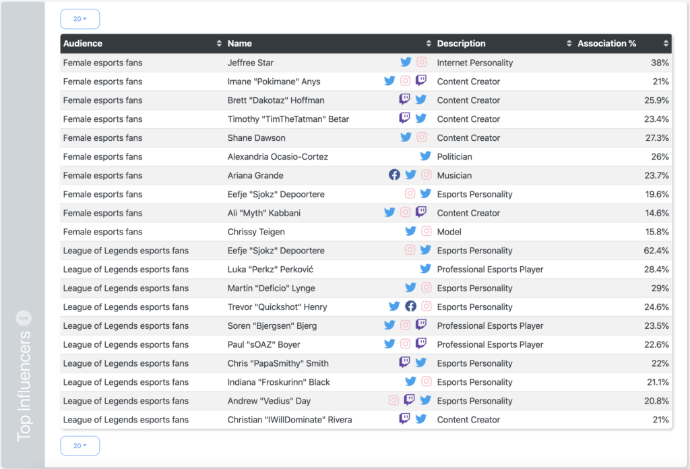Select Soren "Bjergsen" Bjerg name

point(272,326)
